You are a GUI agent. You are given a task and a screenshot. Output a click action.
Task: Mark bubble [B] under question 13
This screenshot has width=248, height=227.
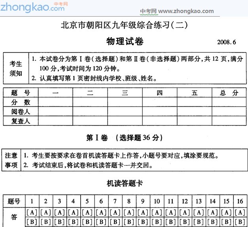(x=199, y=222)
